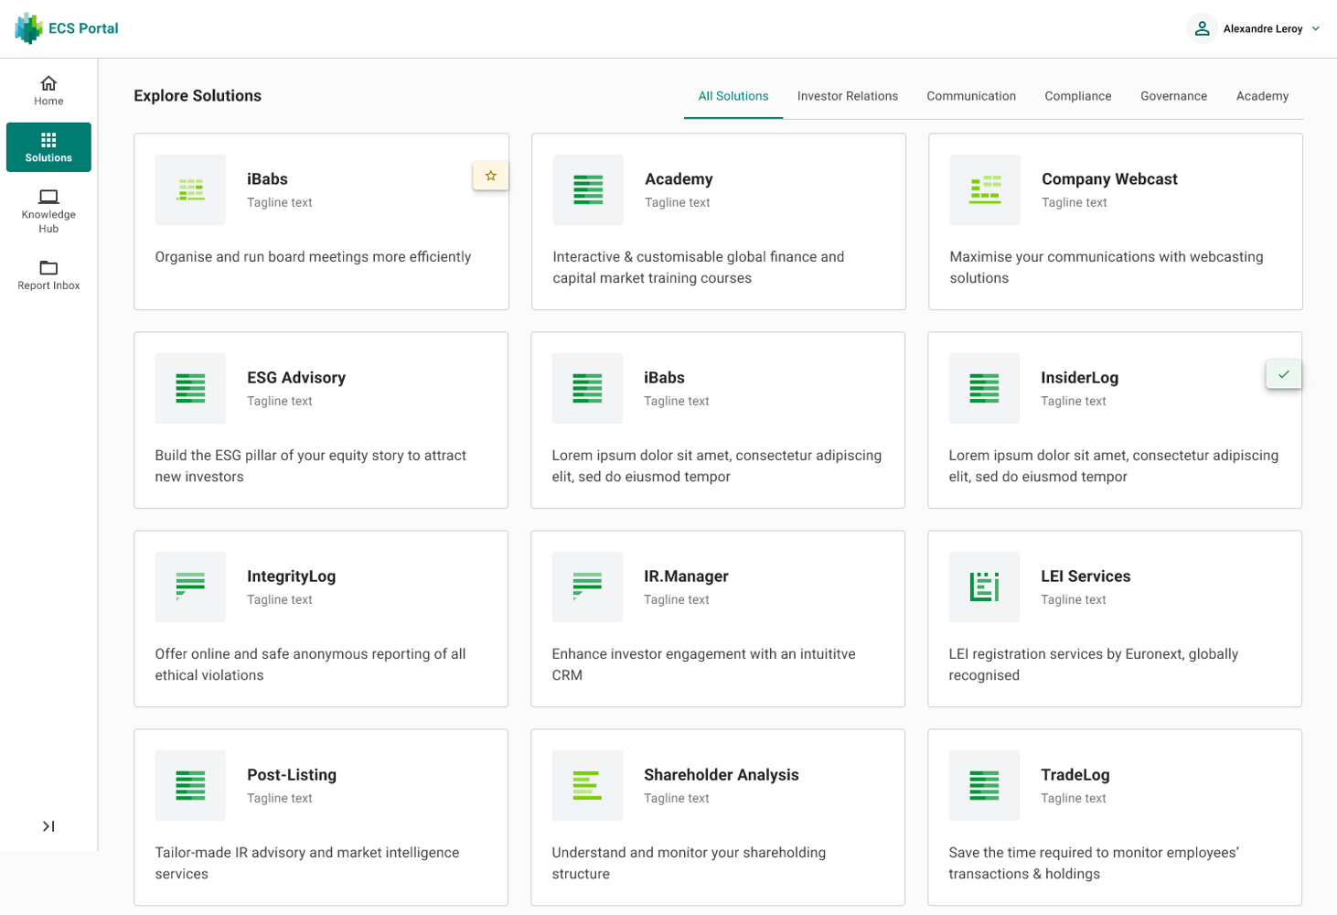The width and height of the screenshot is (1337, 915).
Task: Expand the Alexandre Leroy account dropdown
Action: click(x=1316, y=28)
